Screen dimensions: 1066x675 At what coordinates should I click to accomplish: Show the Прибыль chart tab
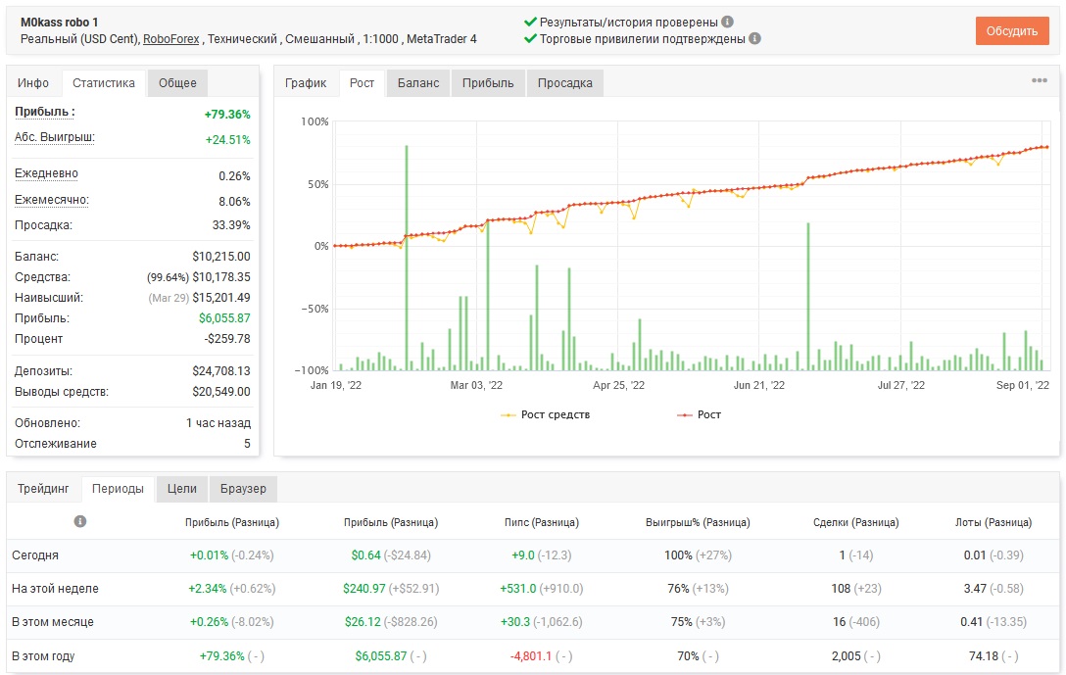click(x=488, y=83)
